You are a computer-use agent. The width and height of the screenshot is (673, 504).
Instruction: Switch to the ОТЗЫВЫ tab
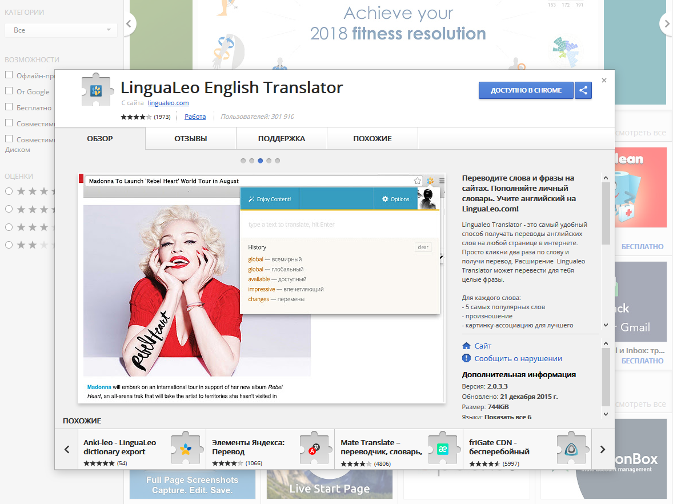(191, 138)
